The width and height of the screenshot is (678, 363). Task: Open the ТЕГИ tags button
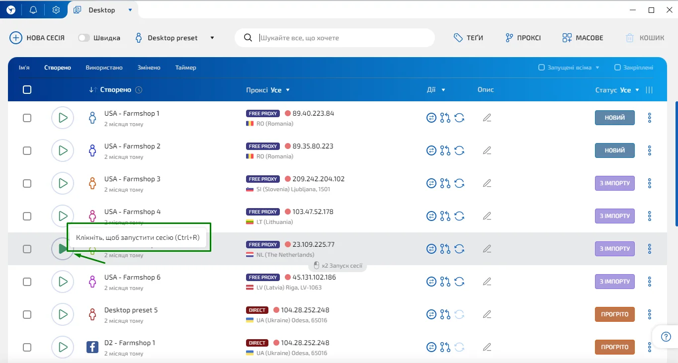468,38
